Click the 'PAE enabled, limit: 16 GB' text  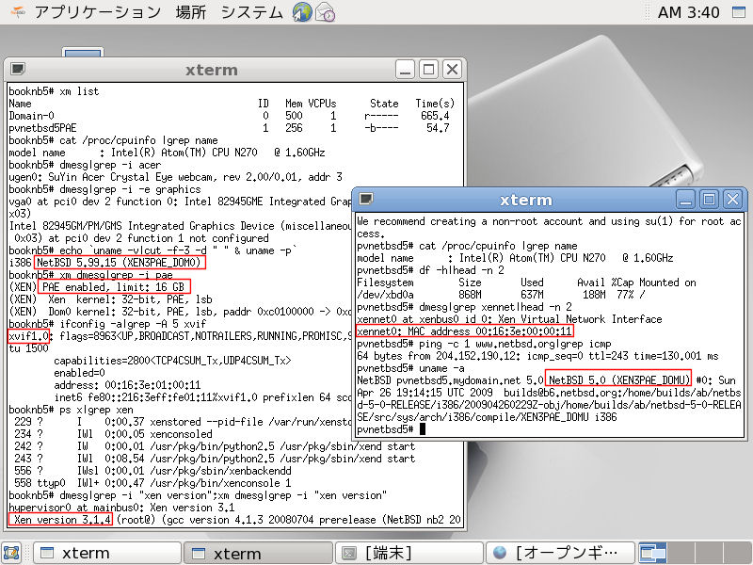(x=113, y=287)
